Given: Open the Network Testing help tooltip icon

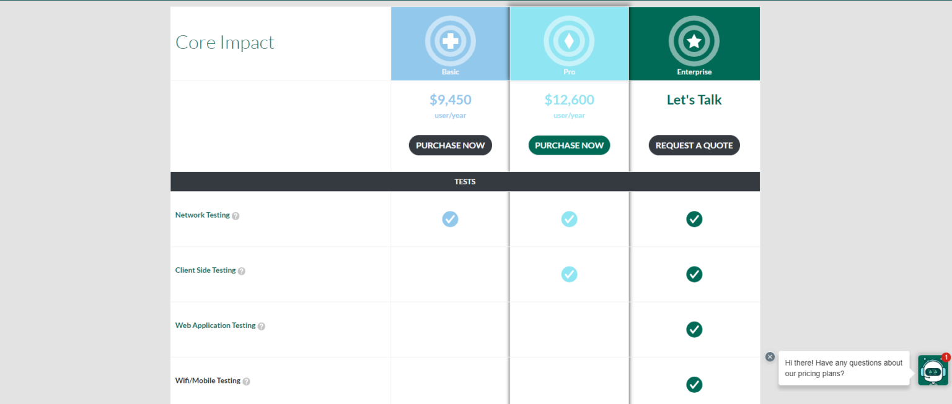Looking at the screenshot, I should click(236, 216).
